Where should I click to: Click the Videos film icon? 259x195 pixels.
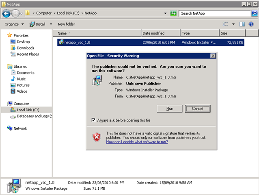pos(13,91)
